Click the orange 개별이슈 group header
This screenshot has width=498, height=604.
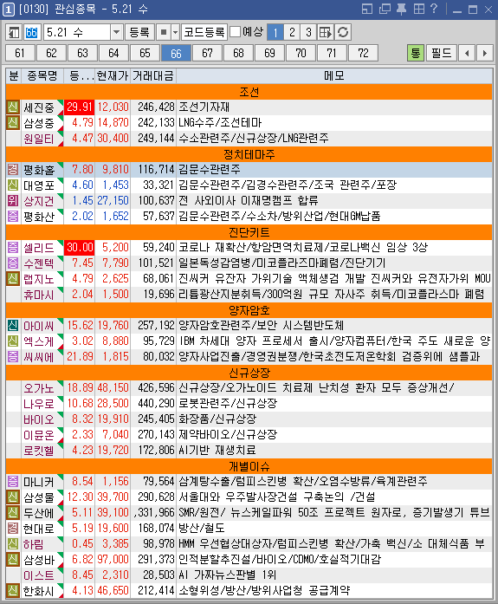tap(249, 466)
